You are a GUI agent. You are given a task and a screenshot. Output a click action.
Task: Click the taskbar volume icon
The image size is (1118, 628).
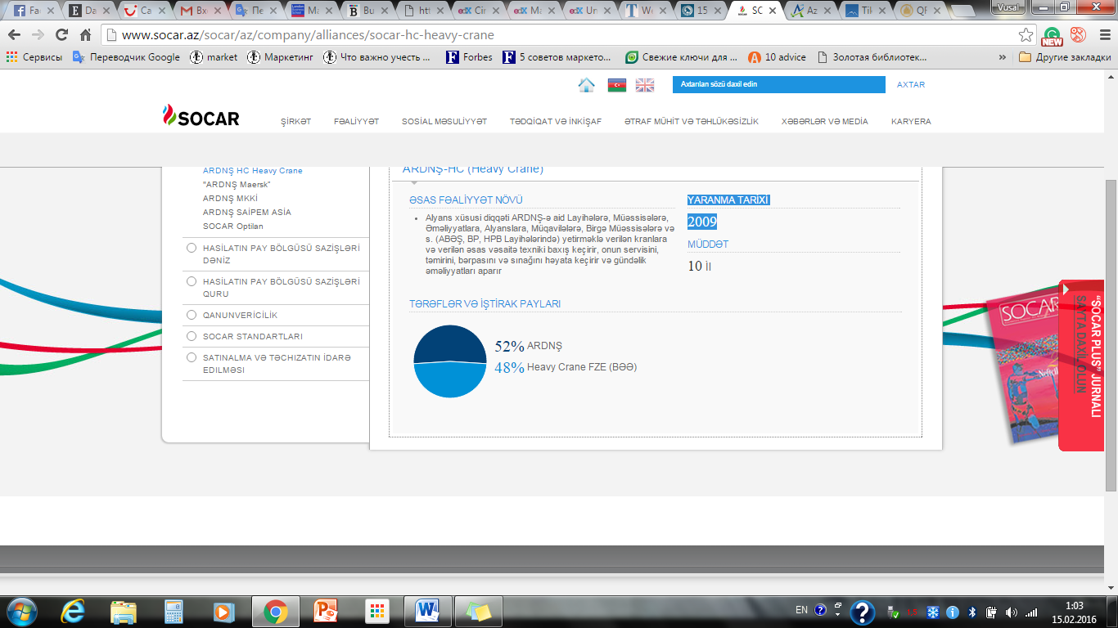[1012, 612]
